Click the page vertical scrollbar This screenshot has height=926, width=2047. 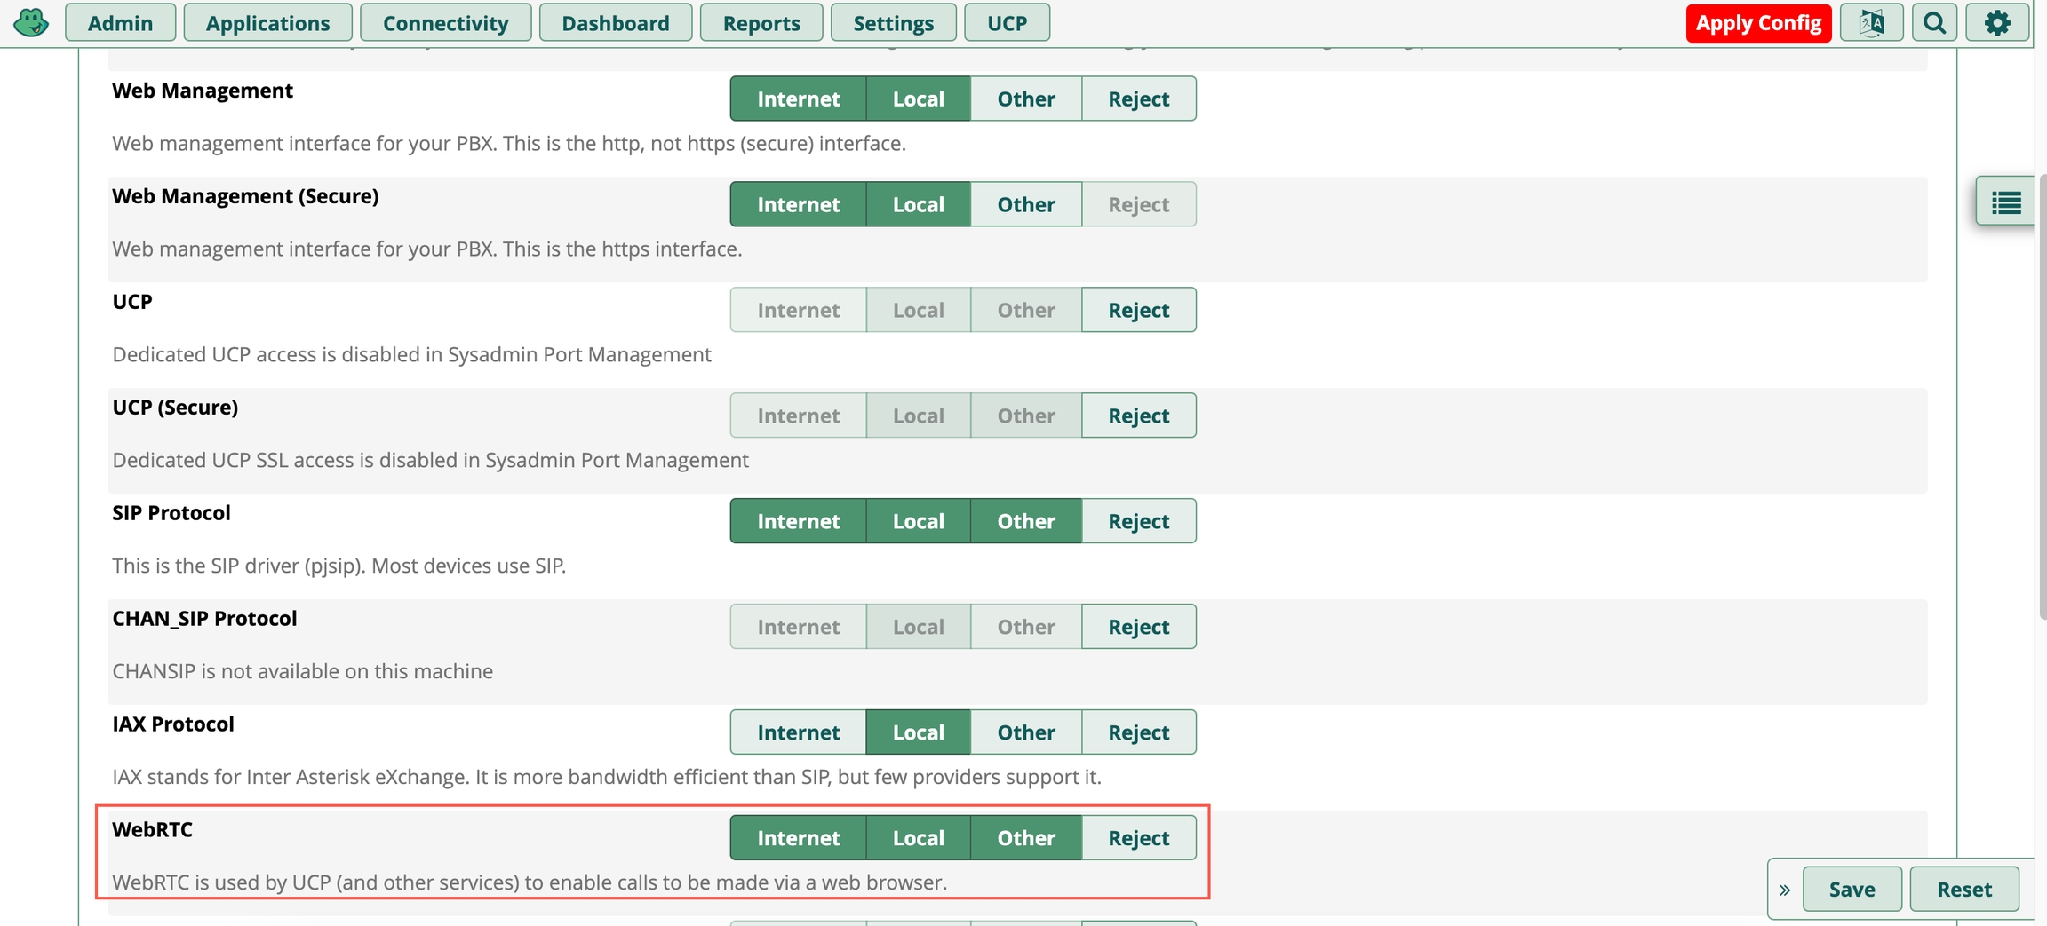(2041, 400)
